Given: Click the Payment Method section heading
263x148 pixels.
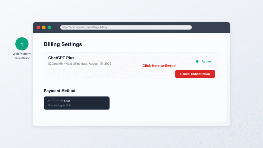Looking at the screenshot, I should click(60, 91).
